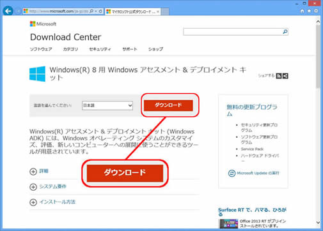The width and height of the screenshot is (323, 231).
Task: Close the Download Center browser tab
Action: click(158, 11)
